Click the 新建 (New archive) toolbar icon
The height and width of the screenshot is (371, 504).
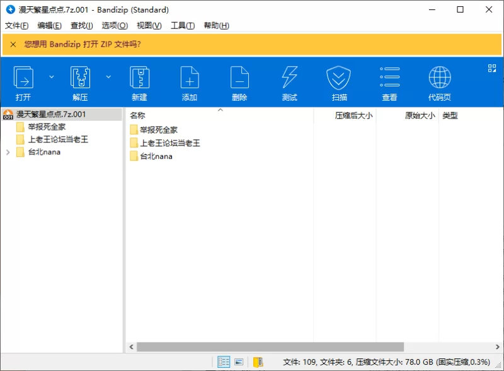[x=139, y=77]
